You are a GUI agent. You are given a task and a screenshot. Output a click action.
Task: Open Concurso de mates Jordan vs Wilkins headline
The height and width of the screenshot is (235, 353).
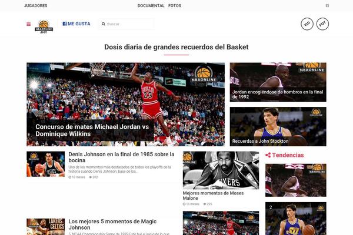click(92, 130)
